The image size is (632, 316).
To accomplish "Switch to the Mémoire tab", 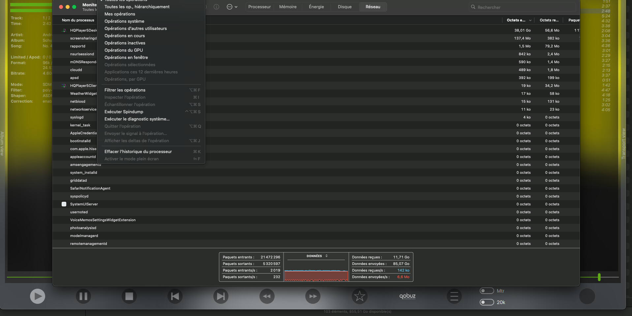I will pos(288,7).
